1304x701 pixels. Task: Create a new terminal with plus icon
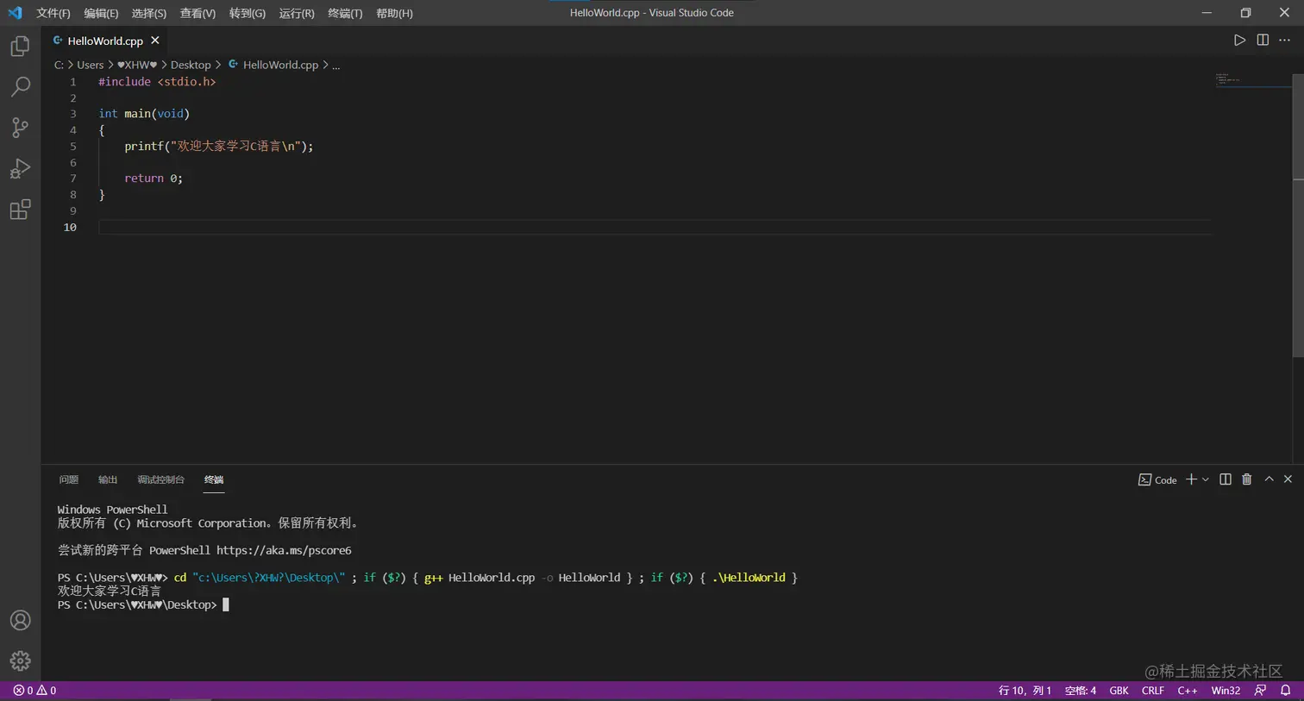(1191, 479)
